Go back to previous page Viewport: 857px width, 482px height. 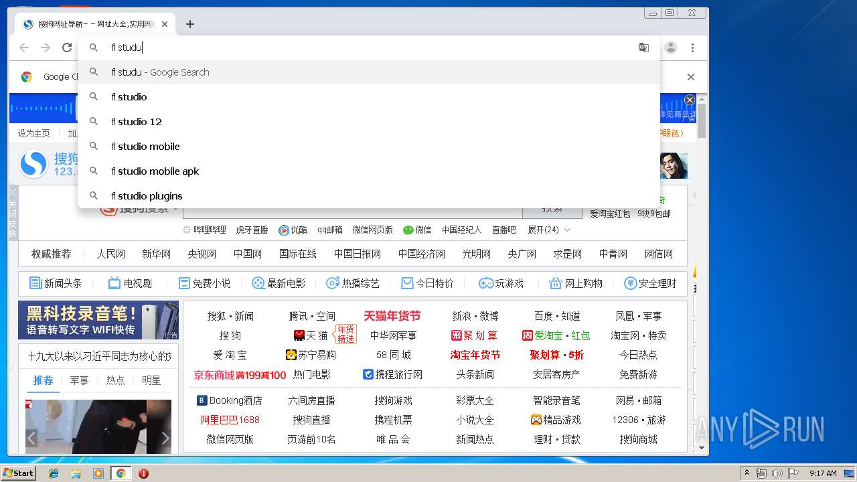(x=24, y=48)
